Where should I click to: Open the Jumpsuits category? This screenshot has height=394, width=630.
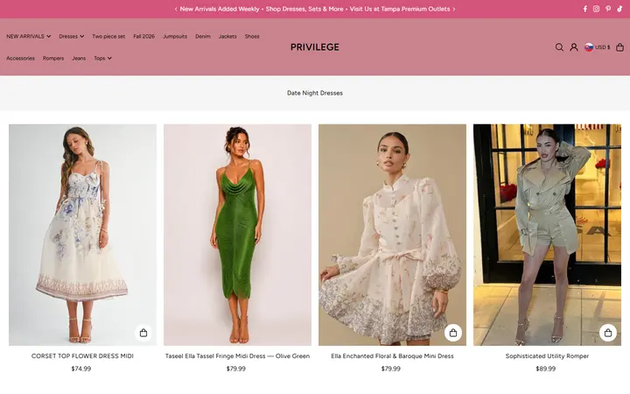pyautogui.click(x=175, y=36)
